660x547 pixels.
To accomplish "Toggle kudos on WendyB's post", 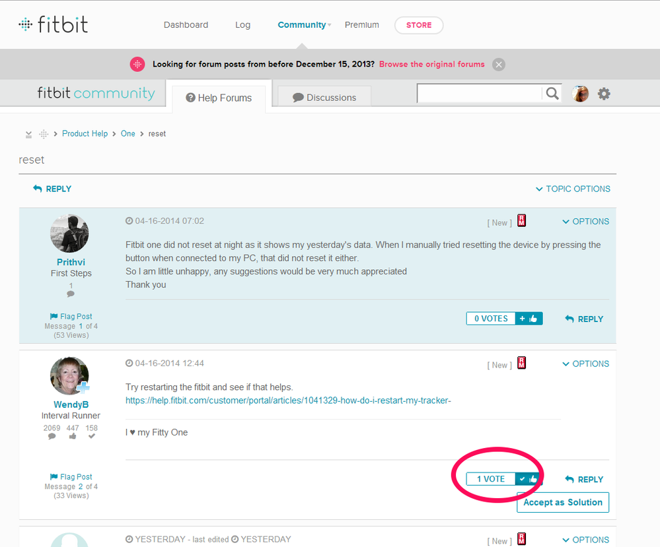I will (x=529, y=479).
